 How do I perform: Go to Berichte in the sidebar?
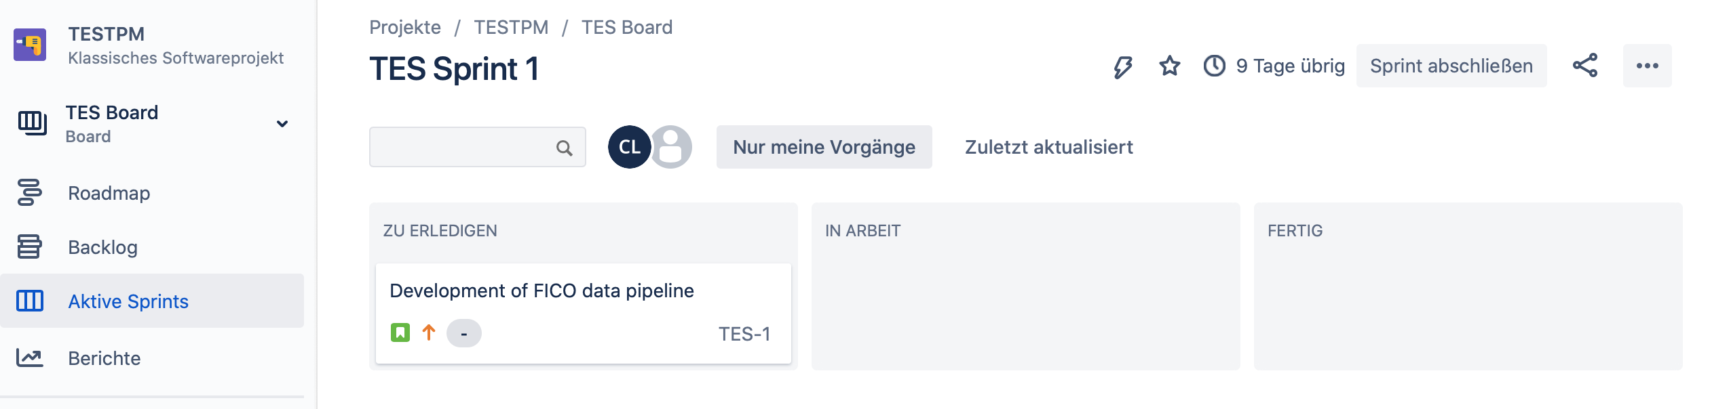(x=104, y=358)
